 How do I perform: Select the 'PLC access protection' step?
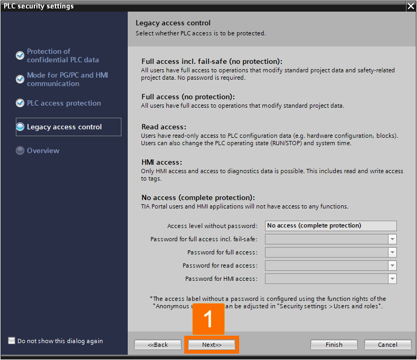coord(64,103)
